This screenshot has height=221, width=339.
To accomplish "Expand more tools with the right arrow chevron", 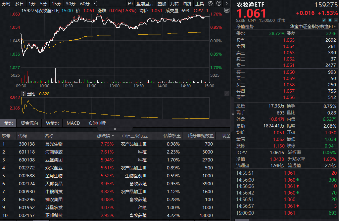I will [226, 3].
